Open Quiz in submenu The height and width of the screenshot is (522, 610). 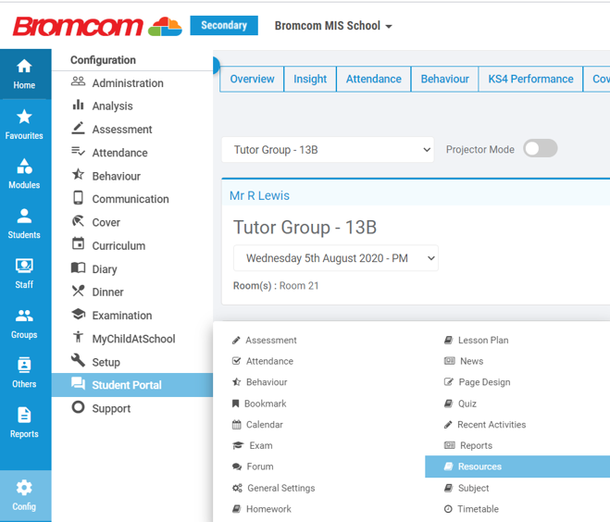460,404
